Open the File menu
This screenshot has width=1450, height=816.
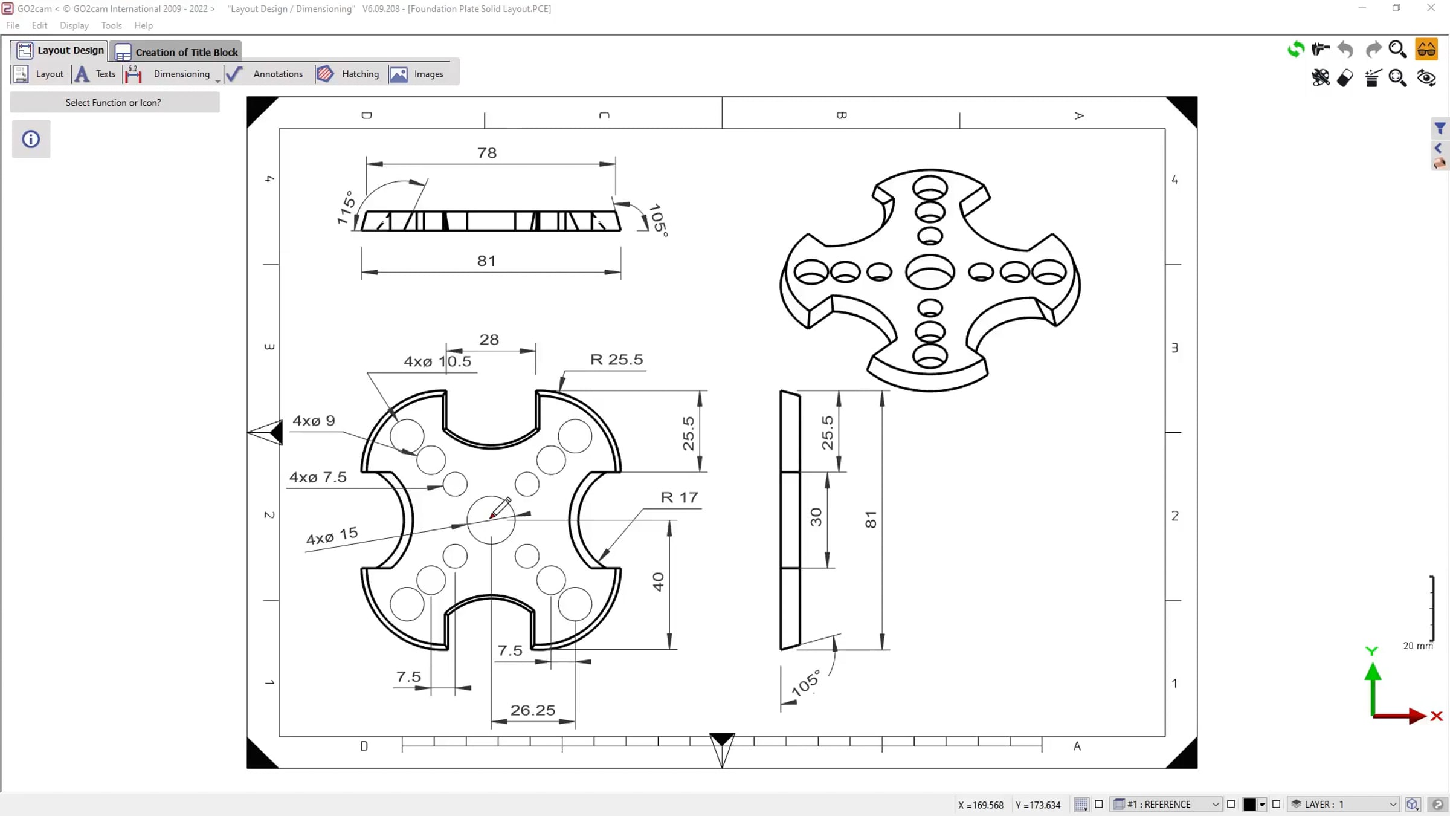point(13,25)
